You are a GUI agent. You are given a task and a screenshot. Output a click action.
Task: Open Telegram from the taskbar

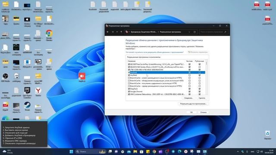[x=173, y=152]
